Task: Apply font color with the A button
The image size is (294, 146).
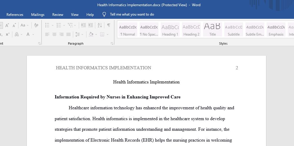Action: [x=28, y=34]
